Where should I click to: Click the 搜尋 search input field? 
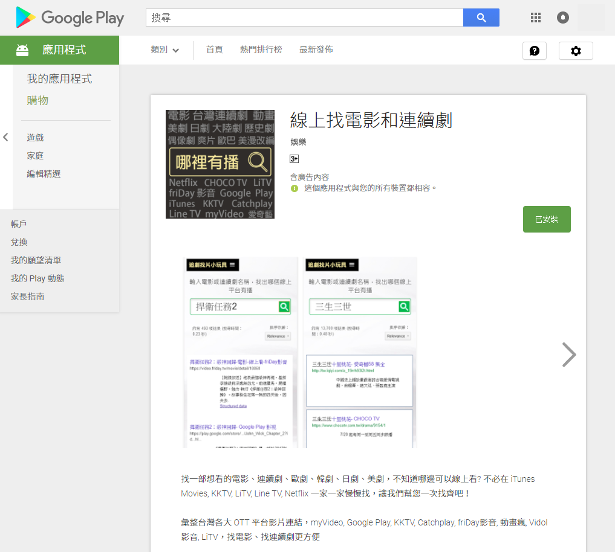point(304,18)
